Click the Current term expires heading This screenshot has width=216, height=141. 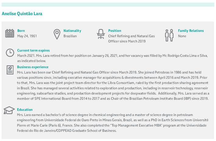click(33, 50)
